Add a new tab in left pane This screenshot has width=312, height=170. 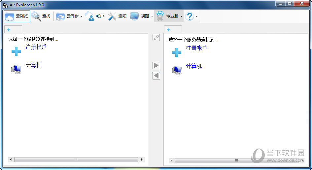(x=9, y=30)
